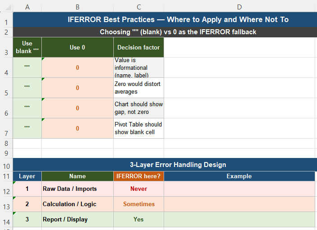Select row 10 header
This screenshot has width=317, height=230.
click(x=6, y=165)
